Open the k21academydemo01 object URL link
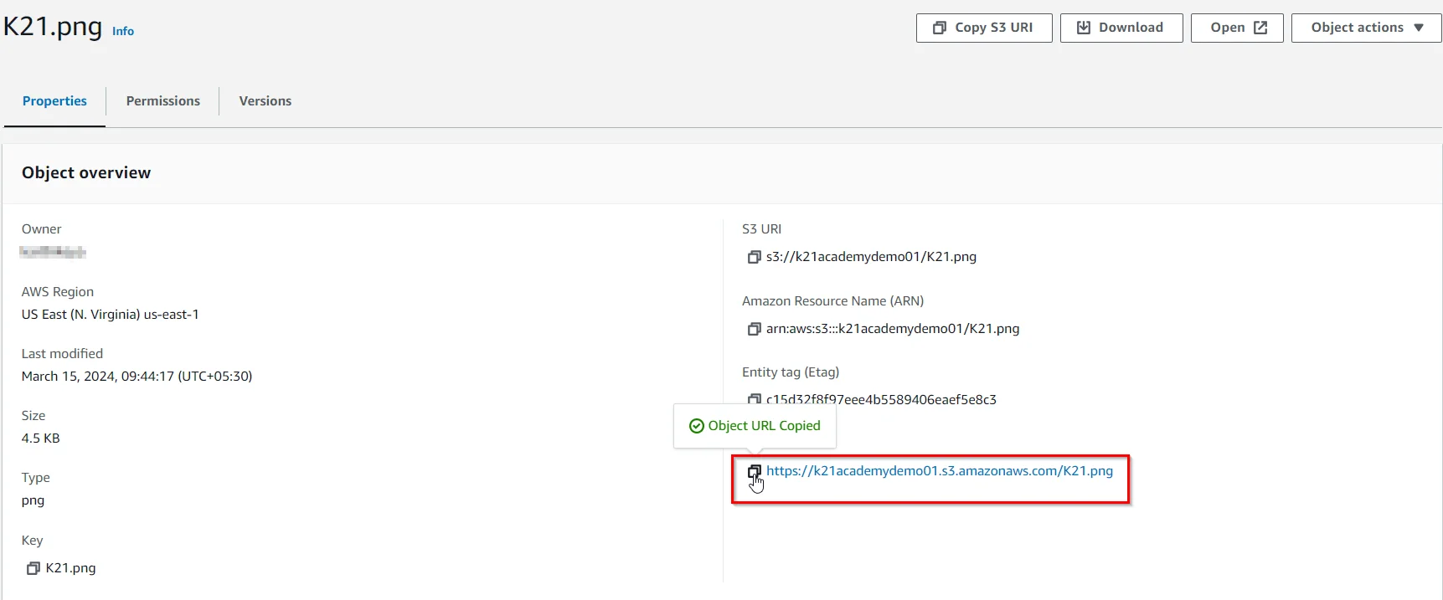The image size is (1443, 600). (939, 471)
